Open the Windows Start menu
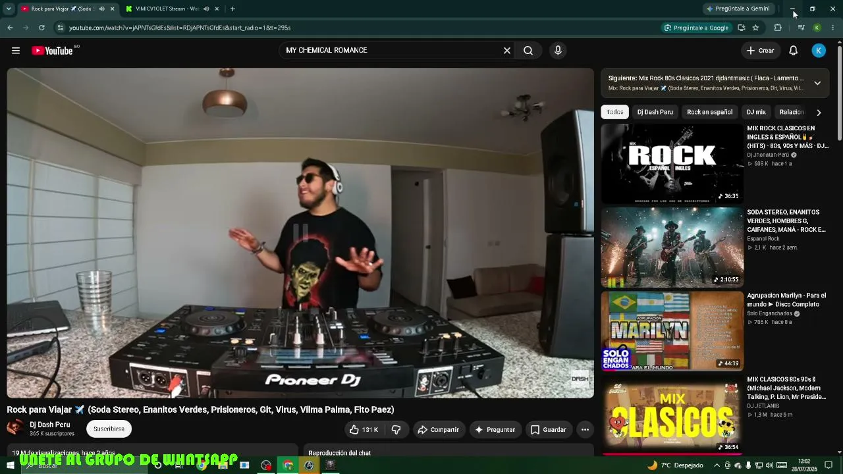 10,465
